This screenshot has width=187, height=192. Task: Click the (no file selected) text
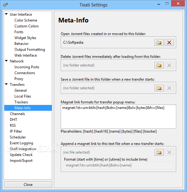click(76, 152)
